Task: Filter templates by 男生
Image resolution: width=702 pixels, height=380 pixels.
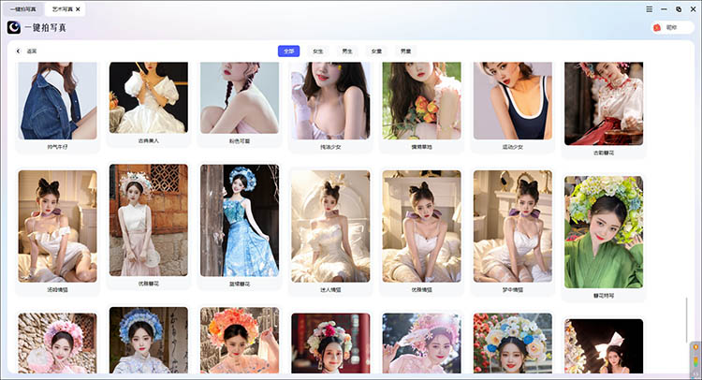Action: [x=347, y=51]
